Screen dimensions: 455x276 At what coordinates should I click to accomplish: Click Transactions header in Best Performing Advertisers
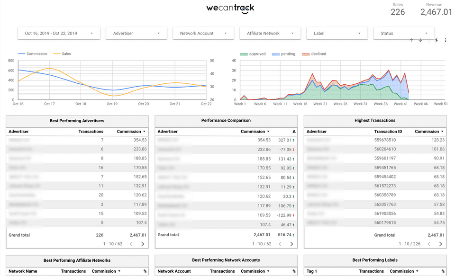coord(91,131)
